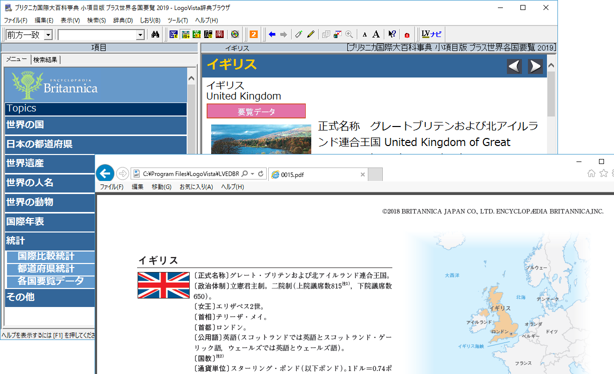Open the 検索(S) menu

[97, 20]
